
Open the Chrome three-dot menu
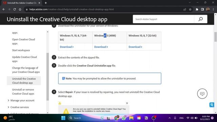click(213, 9)
